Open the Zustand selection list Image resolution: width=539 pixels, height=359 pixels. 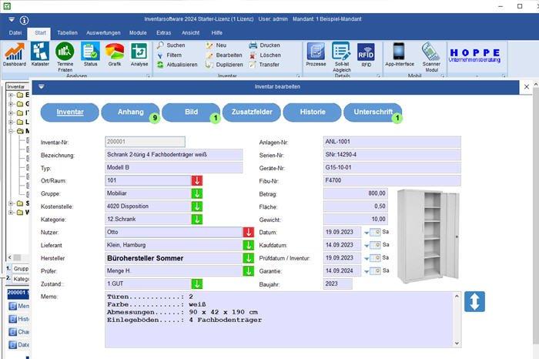coord(198,284)
